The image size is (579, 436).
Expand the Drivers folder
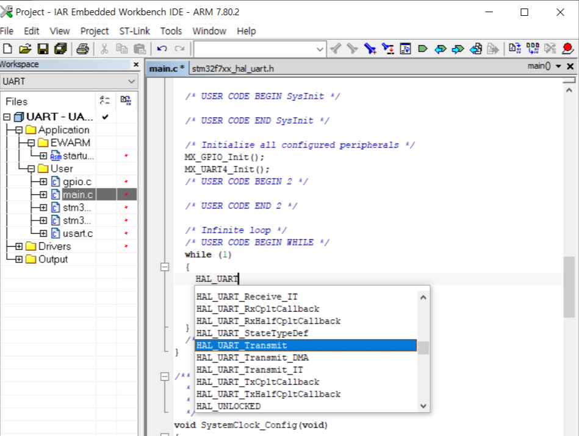[19, 246]
